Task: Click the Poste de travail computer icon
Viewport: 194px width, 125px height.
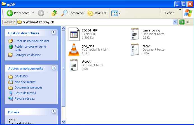Action: (11, 93)
